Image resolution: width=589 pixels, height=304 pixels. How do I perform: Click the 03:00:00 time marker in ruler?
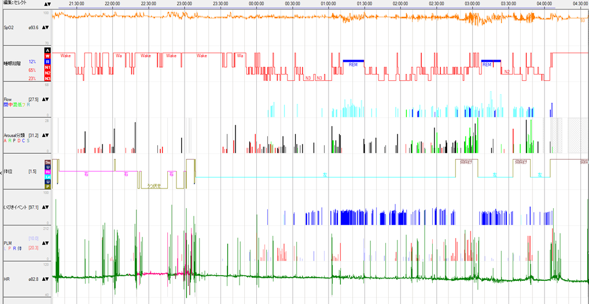pyautogui.click(x=472, y=3)
